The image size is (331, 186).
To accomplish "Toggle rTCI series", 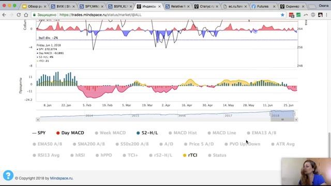I will tap(190, 155).
